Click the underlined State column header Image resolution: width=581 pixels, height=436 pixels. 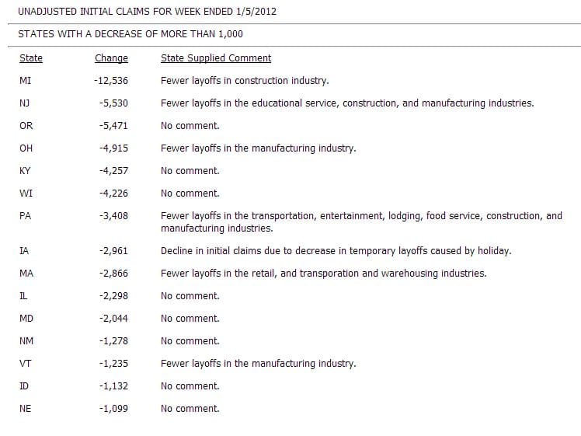[31, 58]
